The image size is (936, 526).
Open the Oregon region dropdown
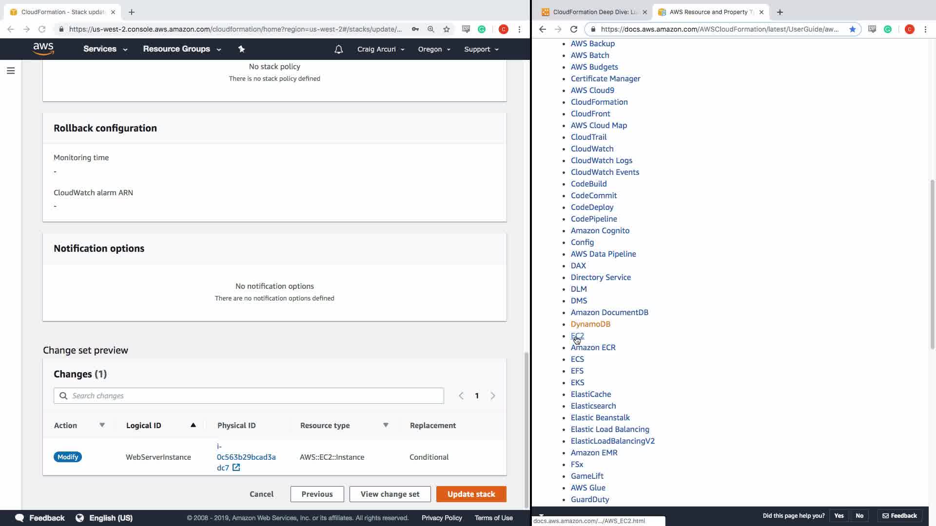pos(434,49)
